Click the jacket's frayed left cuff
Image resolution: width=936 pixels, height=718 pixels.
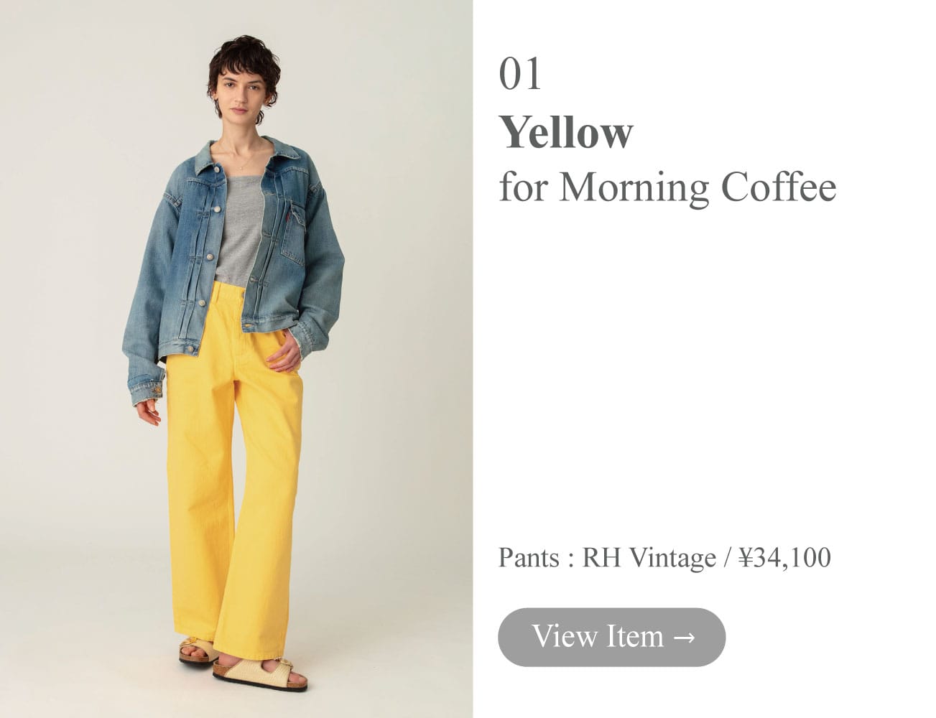146,392
